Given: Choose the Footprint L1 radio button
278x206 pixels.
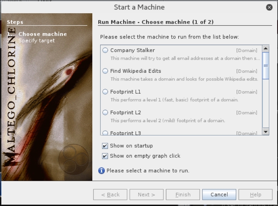Looking at the screenshot, I should coord(105,92).
